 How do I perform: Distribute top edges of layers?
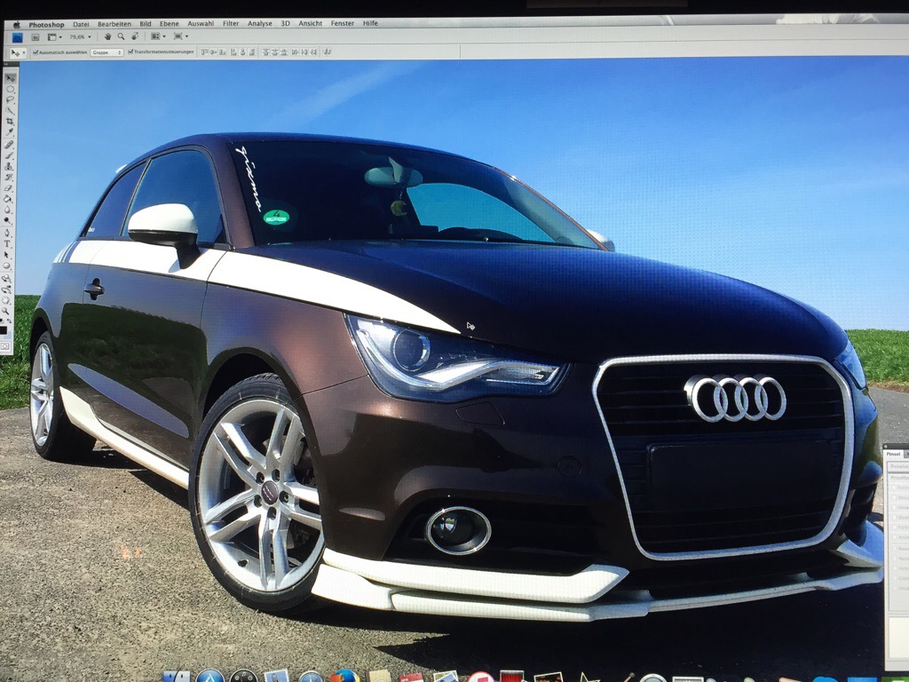coord(265,52)
